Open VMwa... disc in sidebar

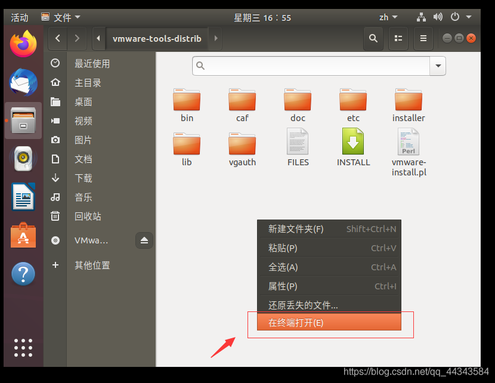(x=91, y=240)
